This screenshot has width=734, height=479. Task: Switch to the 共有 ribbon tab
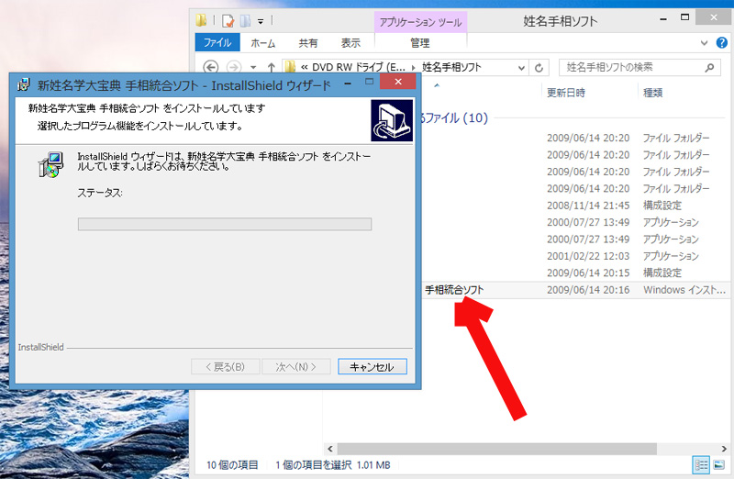tap(308, 43)
